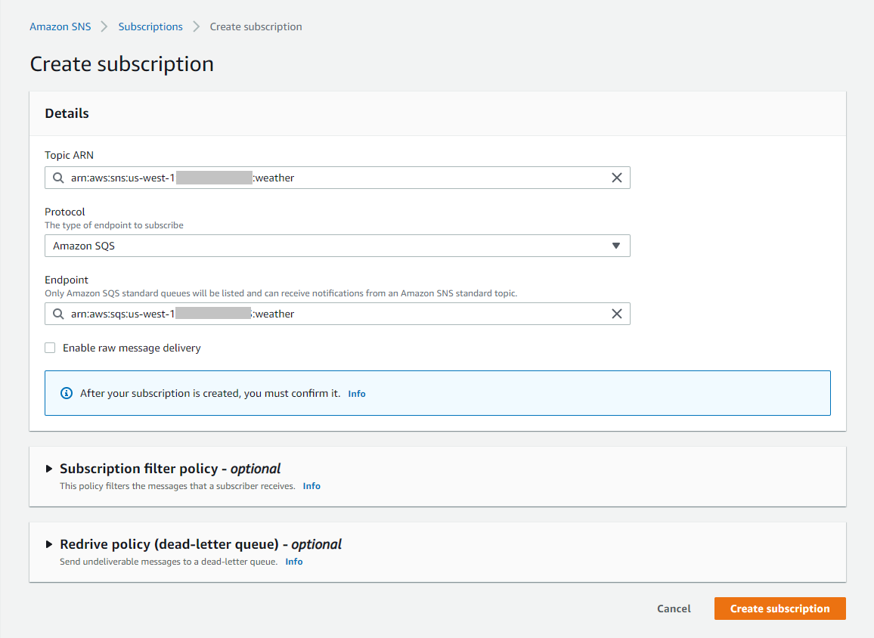Expand the Subscription filter policy section
The image size is (874, 638).
pyautogui.click(x=49, y=469)
